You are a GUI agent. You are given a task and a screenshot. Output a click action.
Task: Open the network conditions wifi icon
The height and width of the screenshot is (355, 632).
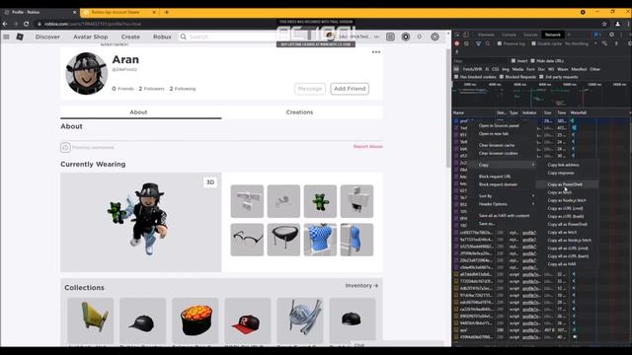604,43
